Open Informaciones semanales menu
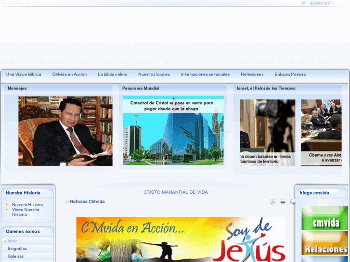Image resolution: width=350 pixels, height=262 pixels. [x=206, y=75]
